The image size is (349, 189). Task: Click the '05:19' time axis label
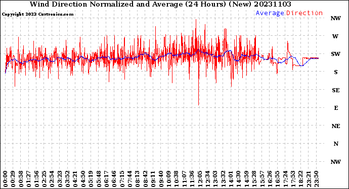coord(91,179)
